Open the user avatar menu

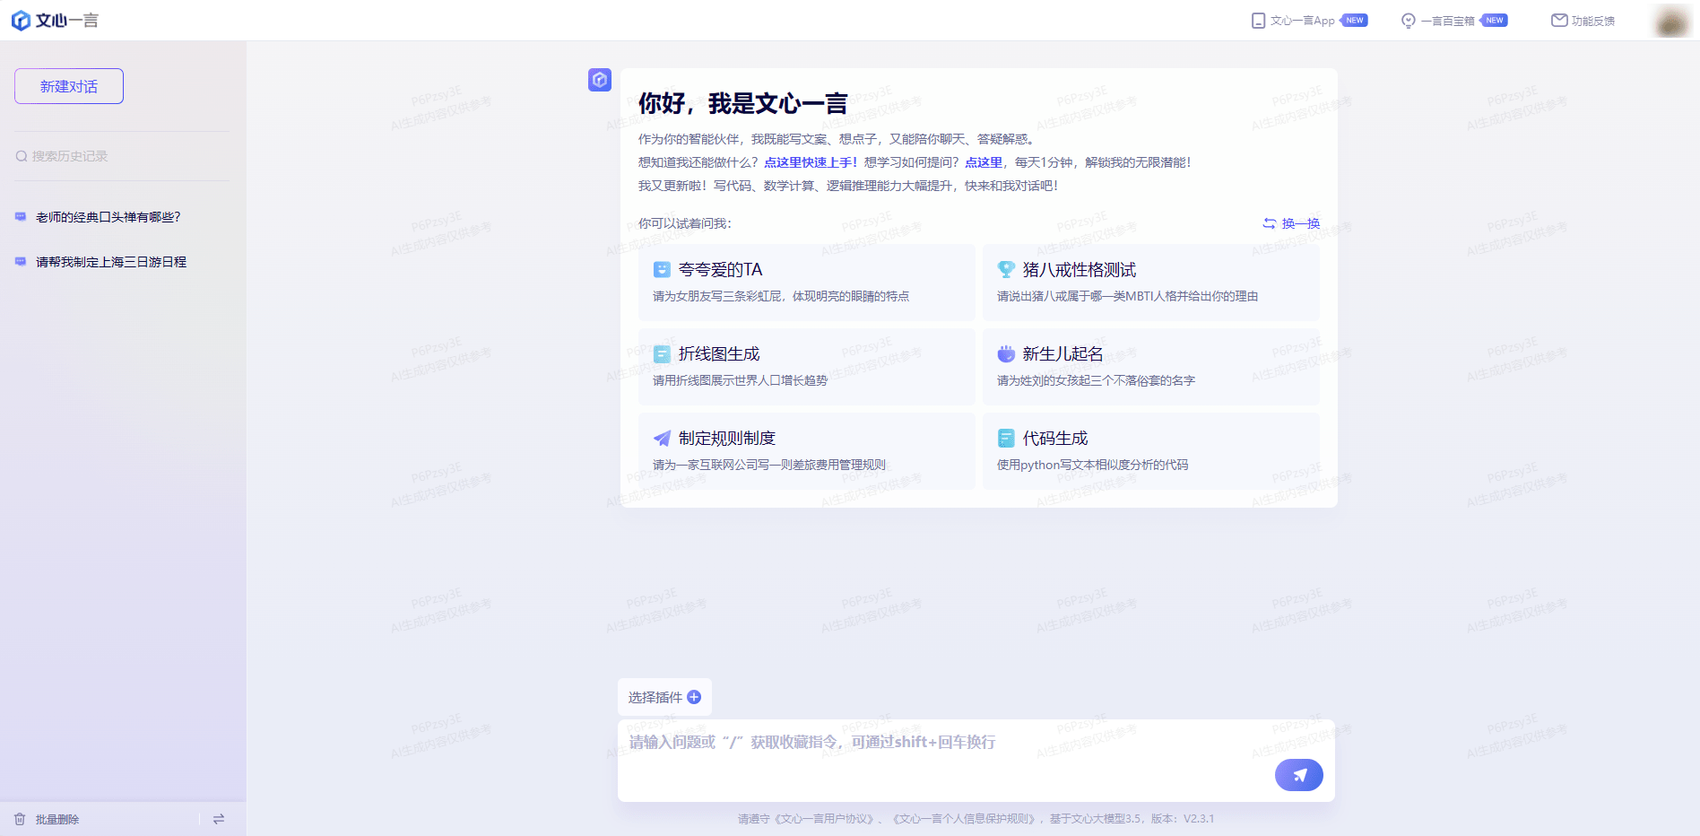(x=1671, y=20)
